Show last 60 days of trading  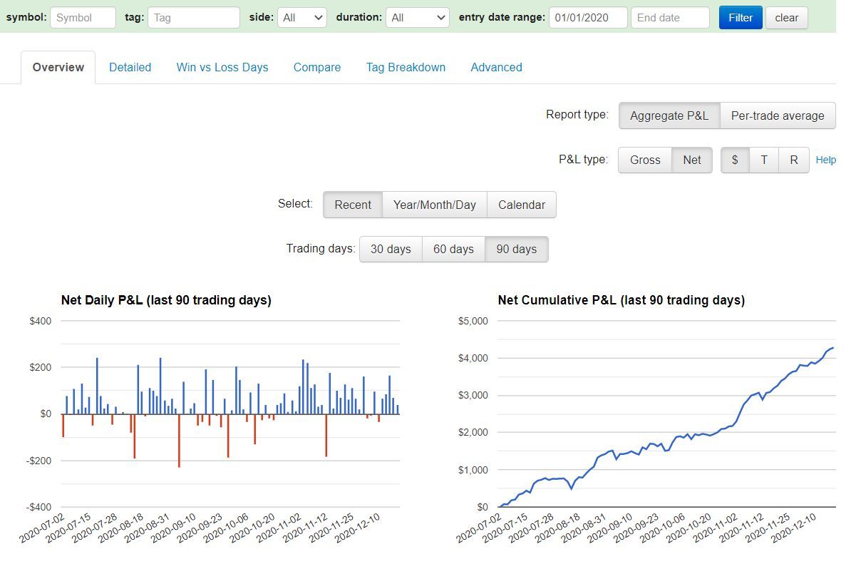453,249
